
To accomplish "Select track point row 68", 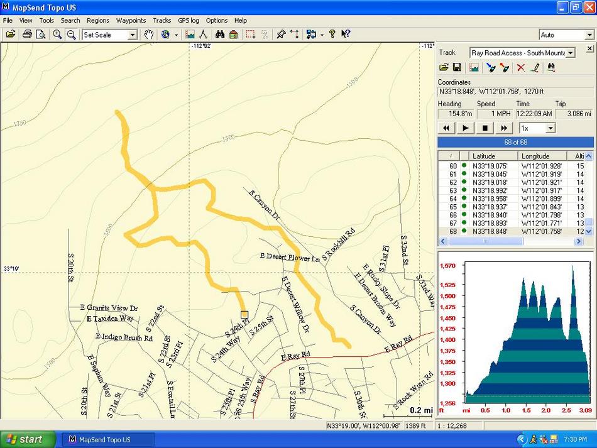I will tap(512, 231).
